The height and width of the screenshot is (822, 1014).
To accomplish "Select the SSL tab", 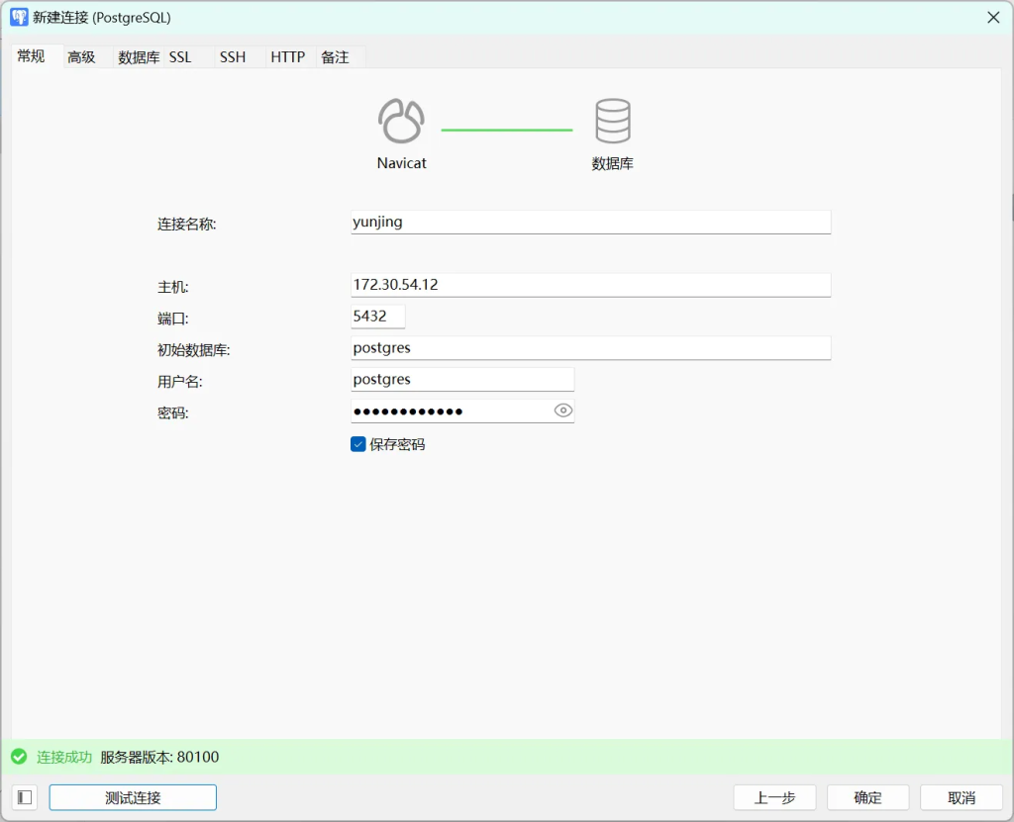I will (180, 57).
